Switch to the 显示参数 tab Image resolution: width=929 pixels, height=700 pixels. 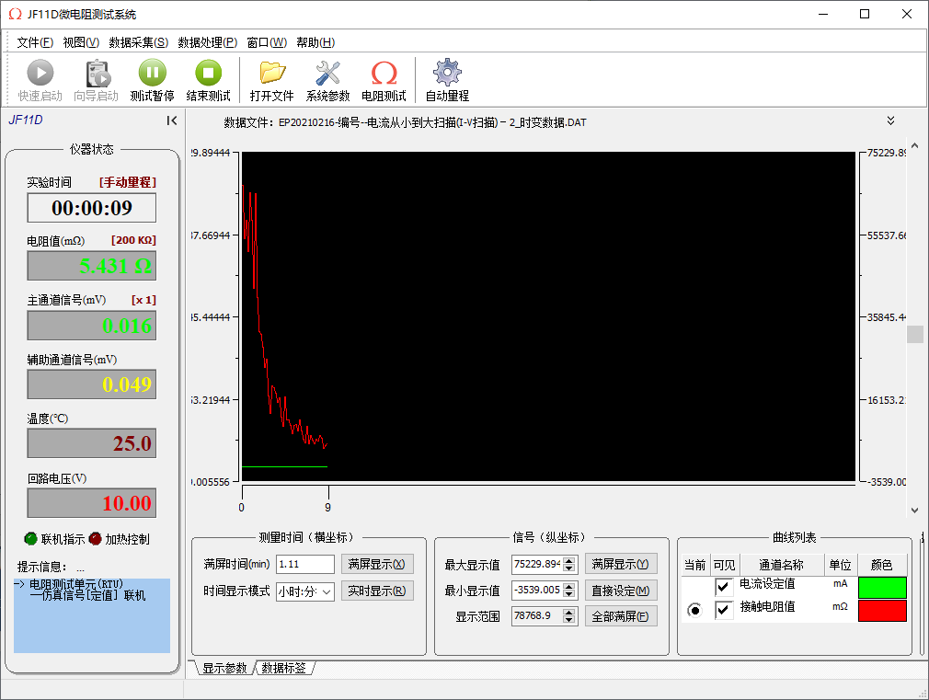click(224, 668)
